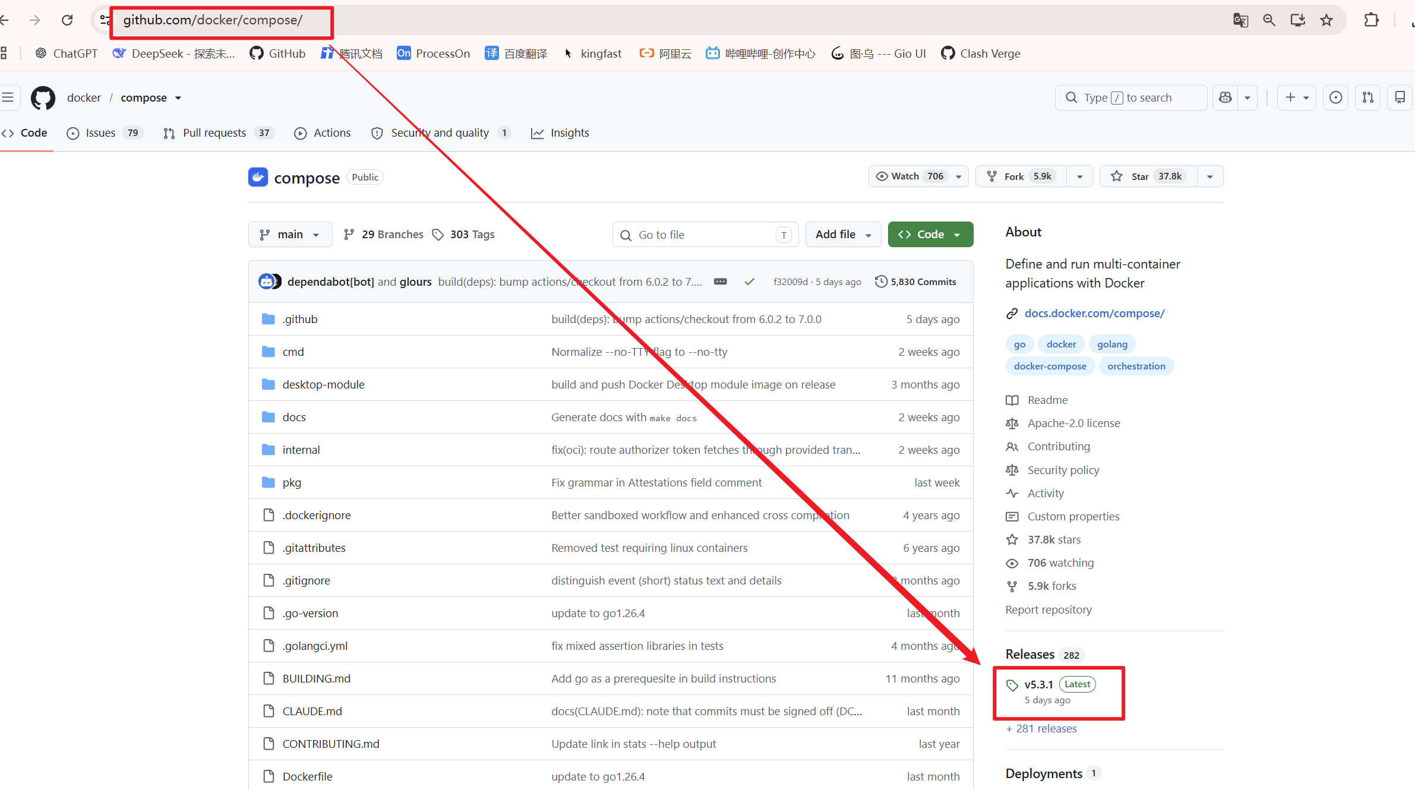Fork the compose repository

1021,176
